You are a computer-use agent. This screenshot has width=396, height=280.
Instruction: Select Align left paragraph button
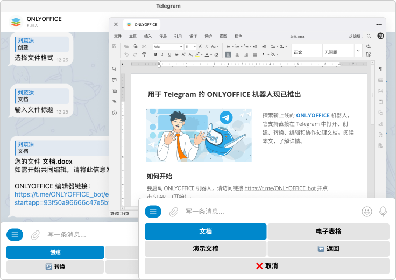pos(228,54)
